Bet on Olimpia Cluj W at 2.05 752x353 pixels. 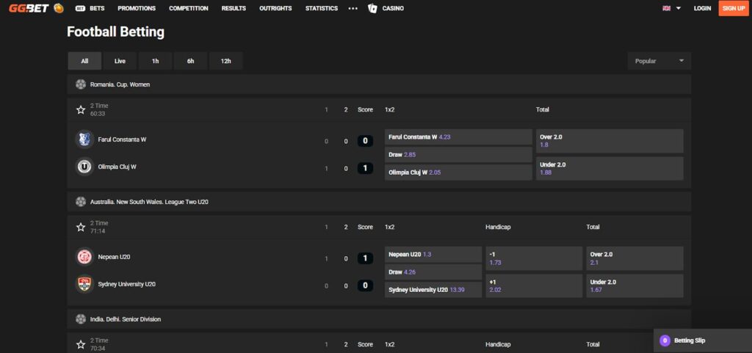point(458,172)
